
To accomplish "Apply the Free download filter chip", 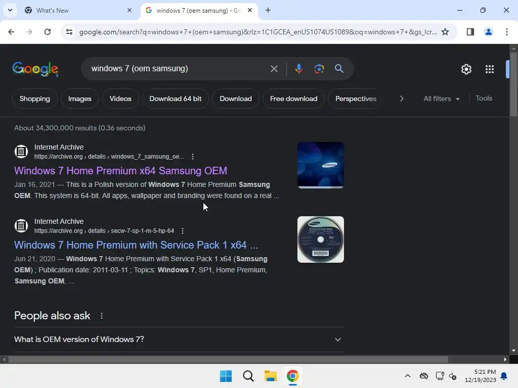I will (293, 99).
